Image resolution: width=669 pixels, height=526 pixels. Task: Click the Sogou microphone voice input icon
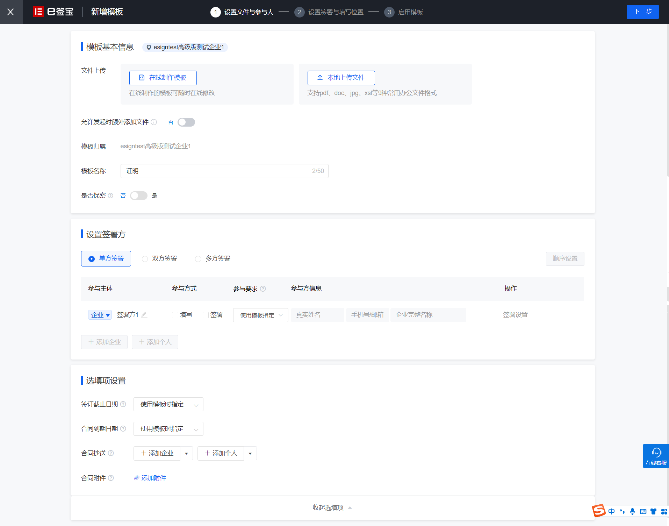[632, 511]
